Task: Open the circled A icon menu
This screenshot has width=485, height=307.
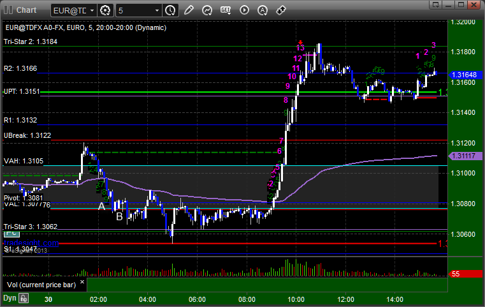Action: [263, 10]
